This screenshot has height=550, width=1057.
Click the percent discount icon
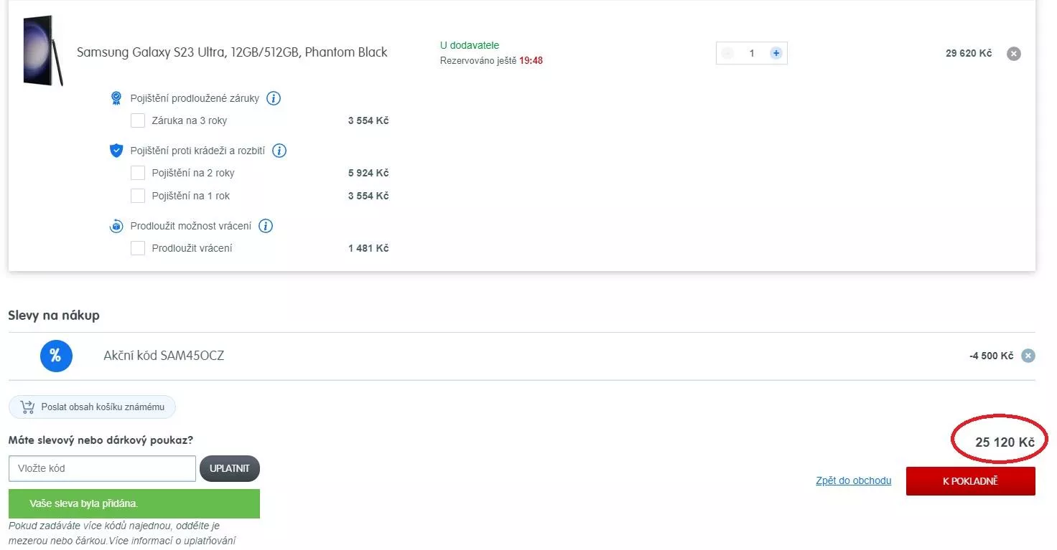(x=56, y=356)
